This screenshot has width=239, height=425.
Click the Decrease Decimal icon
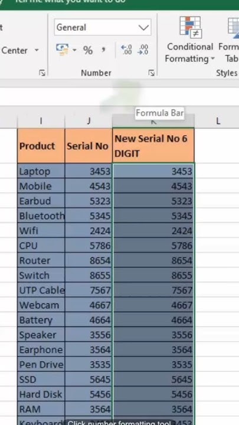pos(143,50)
